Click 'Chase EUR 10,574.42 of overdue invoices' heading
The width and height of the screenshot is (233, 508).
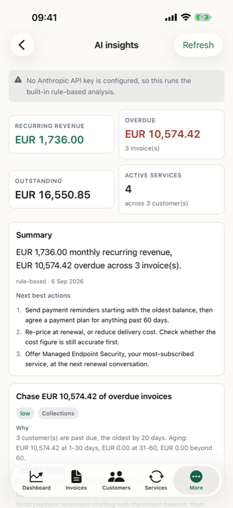94,396
